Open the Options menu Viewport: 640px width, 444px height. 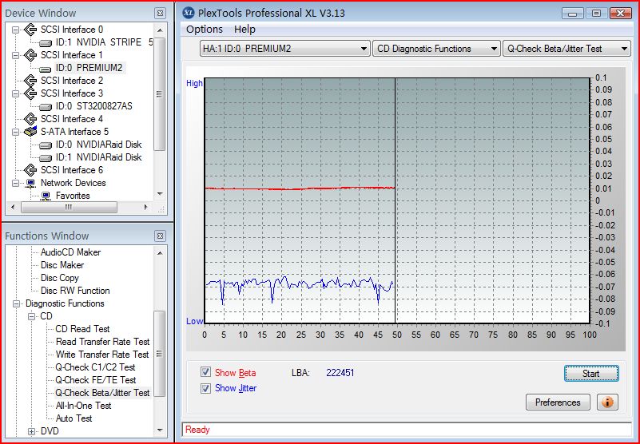click(x=205, y=30)
